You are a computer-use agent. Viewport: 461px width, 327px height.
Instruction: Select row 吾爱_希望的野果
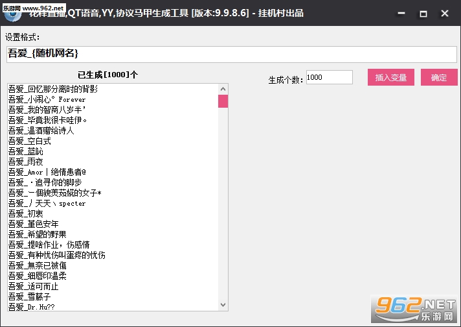tap(113, 234)
